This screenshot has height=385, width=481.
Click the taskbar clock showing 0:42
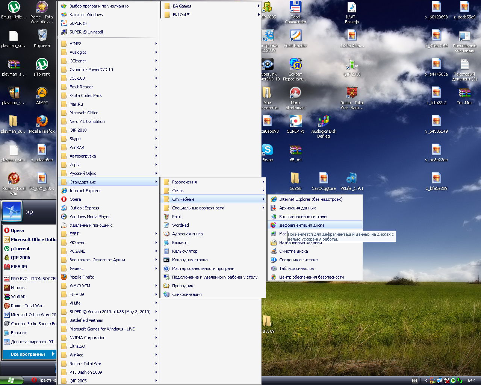coord(470,380)
